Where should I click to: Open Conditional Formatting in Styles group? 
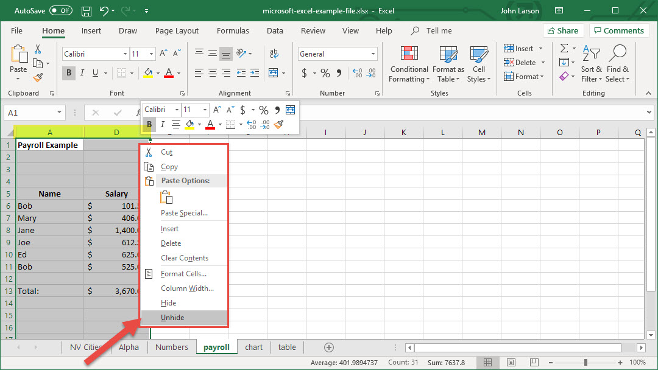pos(409,64)
